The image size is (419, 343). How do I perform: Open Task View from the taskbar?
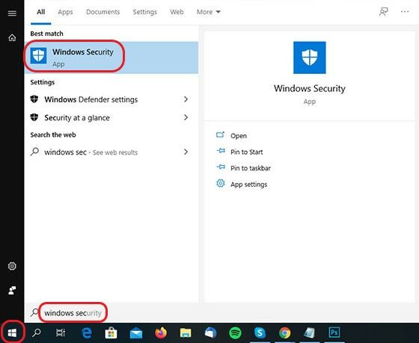[61, 333]
